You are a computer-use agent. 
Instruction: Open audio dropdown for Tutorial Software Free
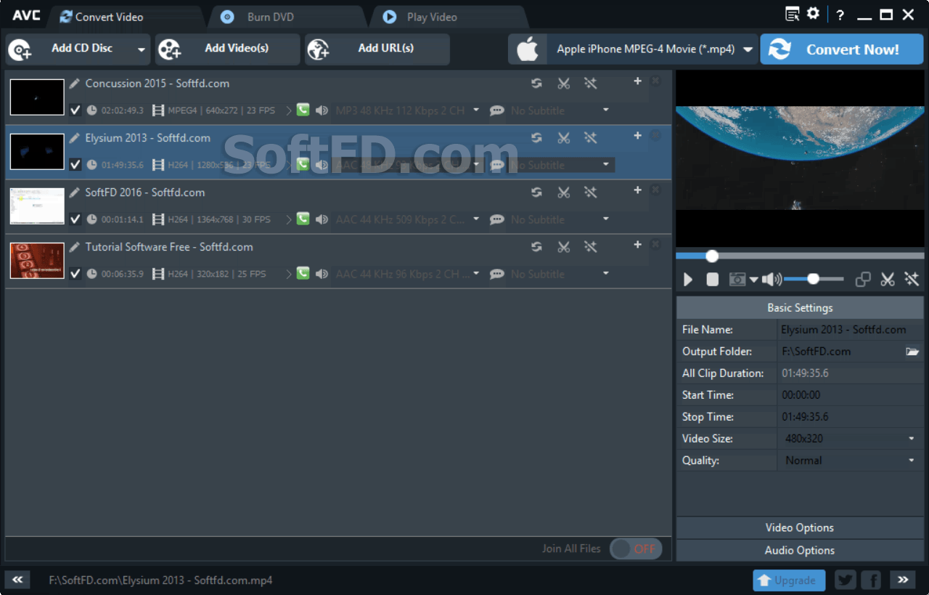pyautogui.click(x=476, y=274)
